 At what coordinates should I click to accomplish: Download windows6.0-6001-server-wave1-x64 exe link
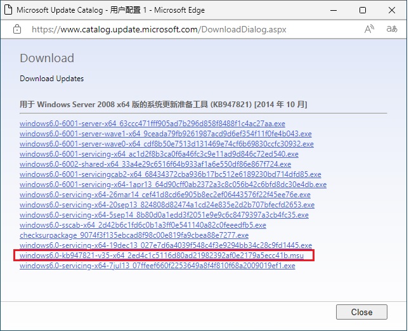(x=166, y=134)
